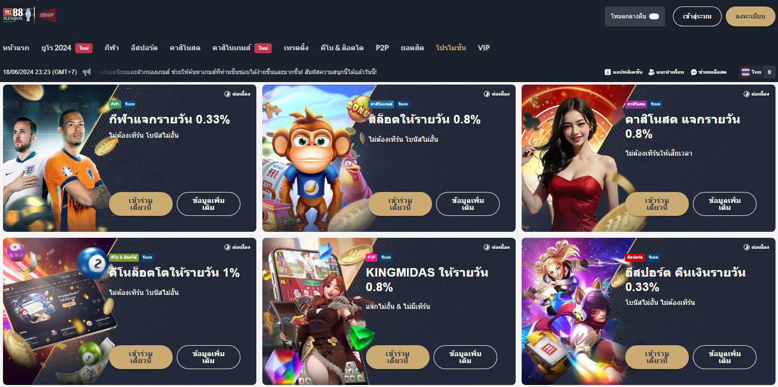This screenshot has height=387, width=778.
Task: Open the application download icon
Action: pyautogui.click(x=608, y=72)
